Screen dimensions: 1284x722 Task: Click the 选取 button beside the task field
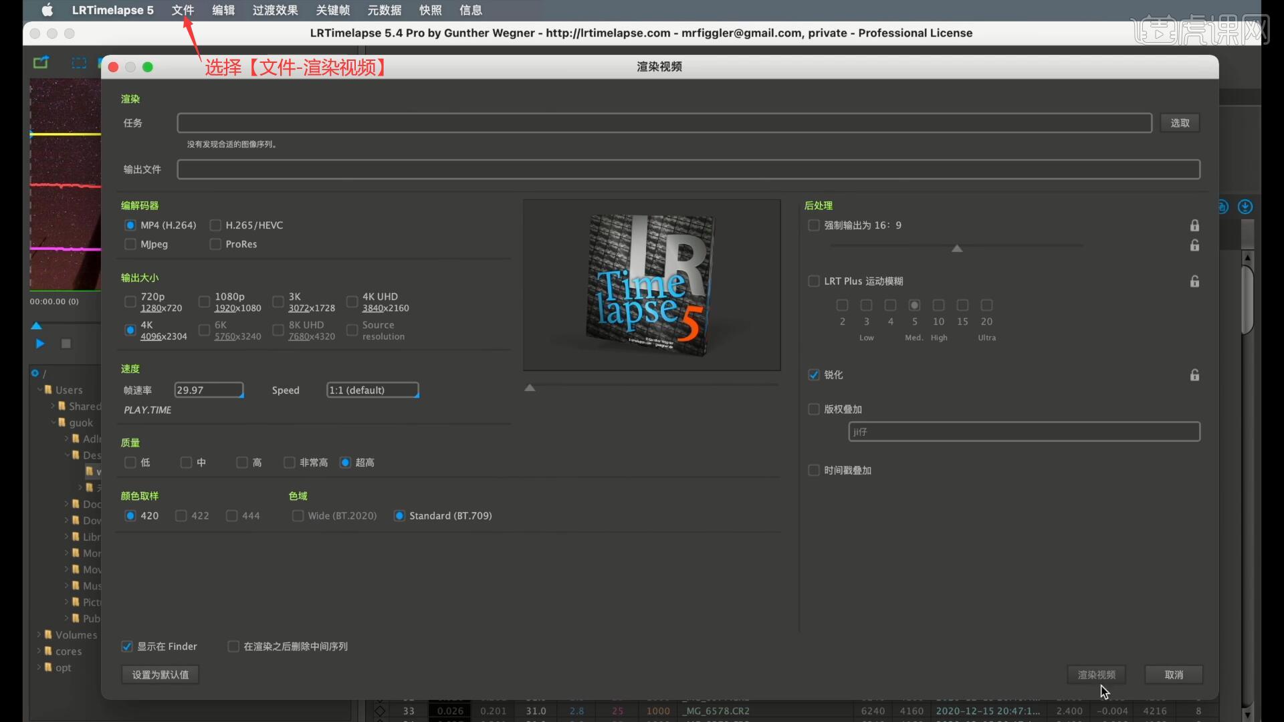1180,123
